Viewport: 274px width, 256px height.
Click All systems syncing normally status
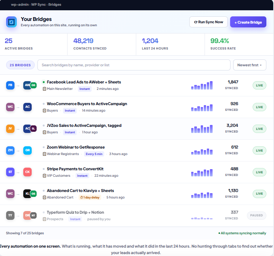[x=242, y=233]
